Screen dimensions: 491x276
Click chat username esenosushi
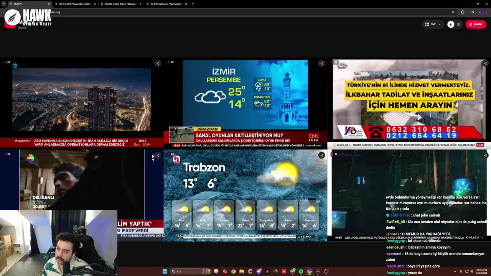pos(396,247)
